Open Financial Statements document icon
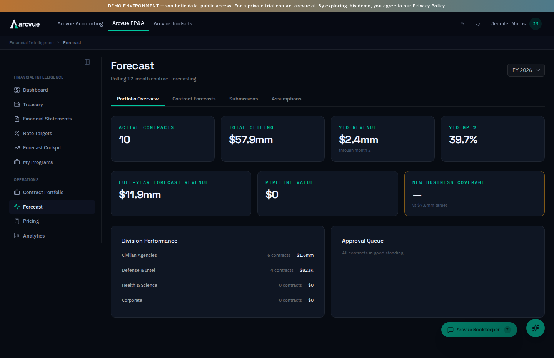The width and height of the screenshot is (554, 358). pos(17,119)
